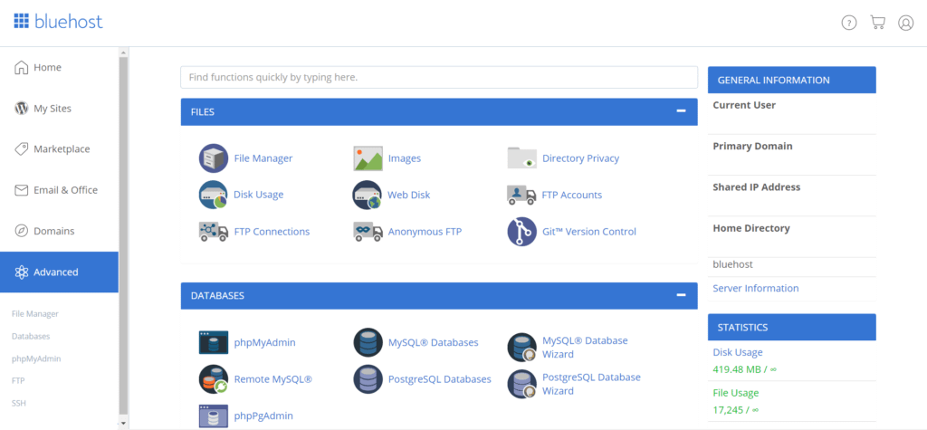Open the Git Version Control icon

click(521, 232)
